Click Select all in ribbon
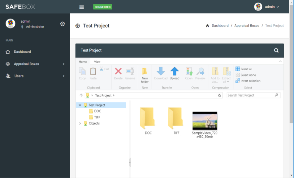The width and height of the screenshot is (294, 178). [x=244, y=69]
